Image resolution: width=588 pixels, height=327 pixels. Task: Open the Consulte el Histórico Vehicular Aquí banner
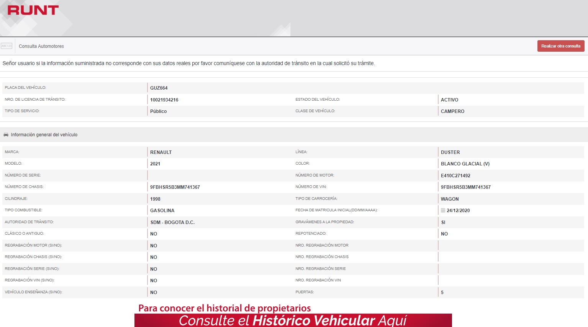click(x=293, y=320)
